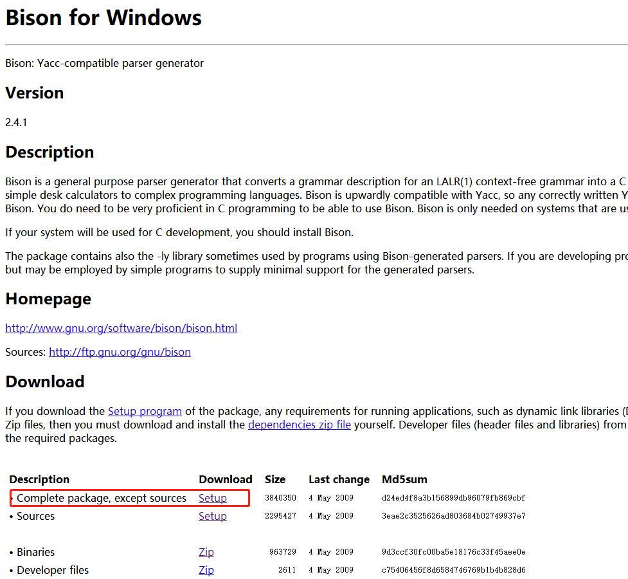
Task: Click the Version section heading
Action: [34, 93]
